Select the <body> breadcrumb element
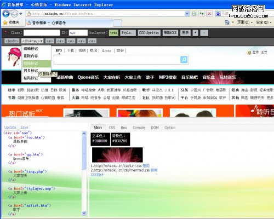 [12, 41]
